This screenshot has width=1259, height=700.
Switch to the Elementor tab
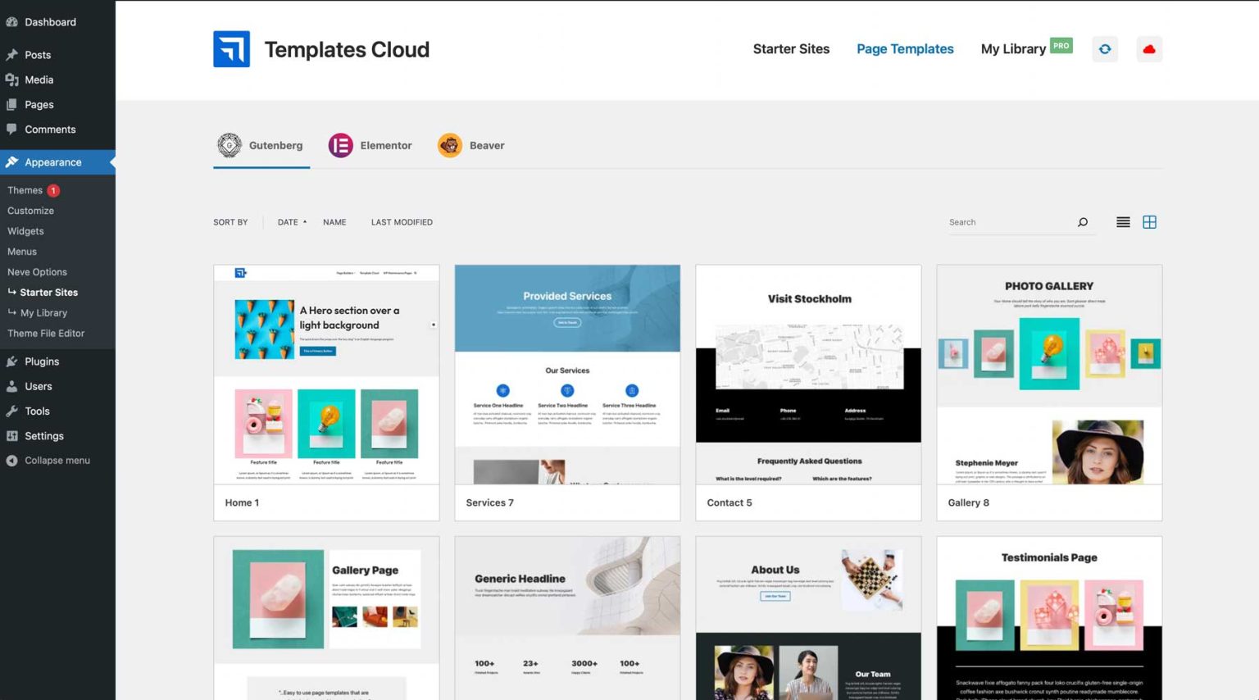tap(370, 145)
